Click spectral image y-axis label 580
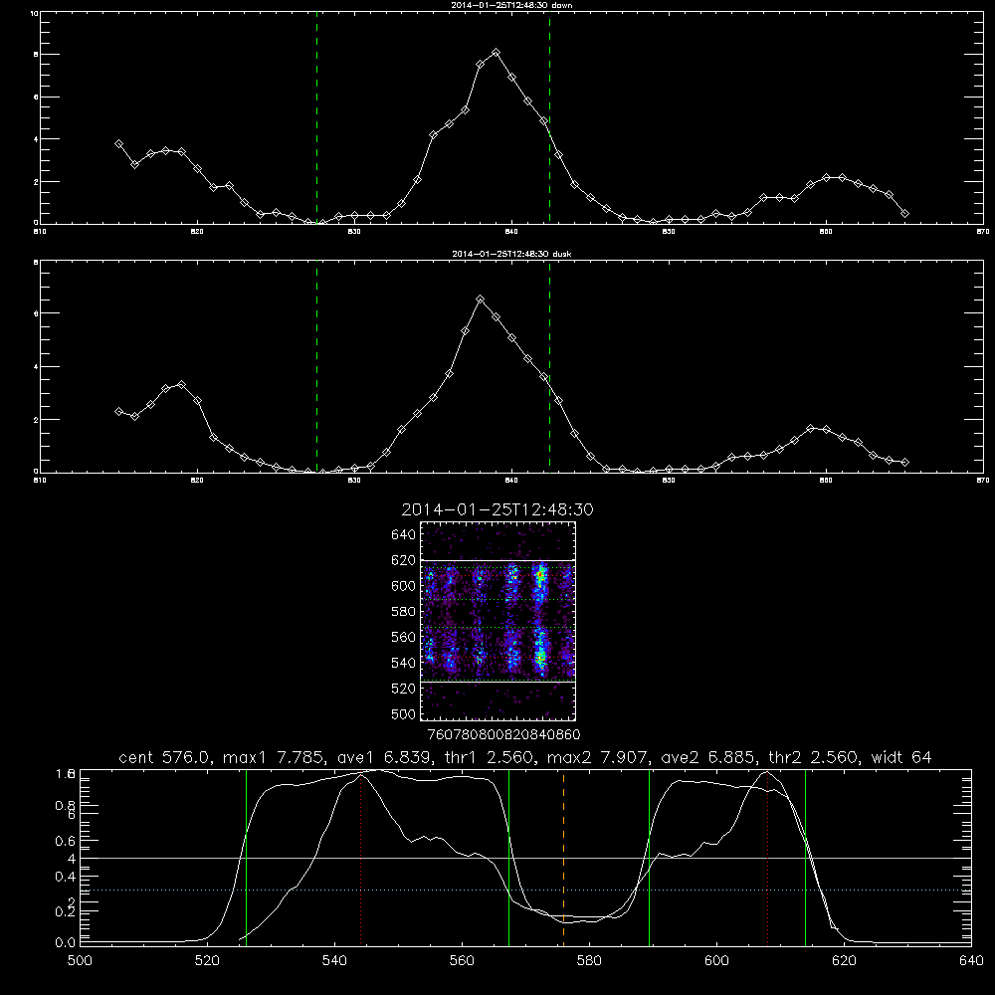This screenshot has width=995, height=995. coord(403,612)
